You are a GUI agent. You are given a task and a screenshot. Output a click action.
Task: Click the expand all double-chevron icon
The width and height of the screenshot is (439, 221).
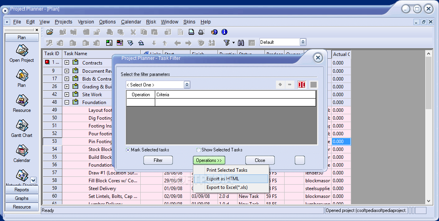pos(130,43)
